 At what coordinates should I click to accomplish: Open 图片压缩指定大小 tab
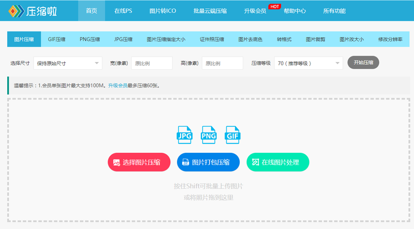166,39
